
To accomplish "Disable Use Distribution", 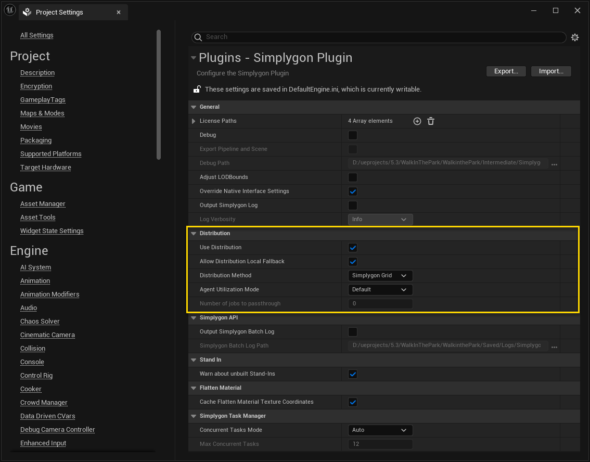I will 353,247.
